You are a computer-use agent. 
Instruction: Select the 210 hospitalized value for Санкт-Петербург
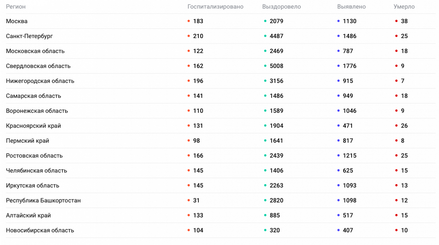(x=198, y=36)
